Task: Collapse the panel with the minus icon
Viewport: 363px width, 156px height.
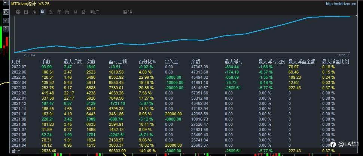Action: tap(6, 3)
